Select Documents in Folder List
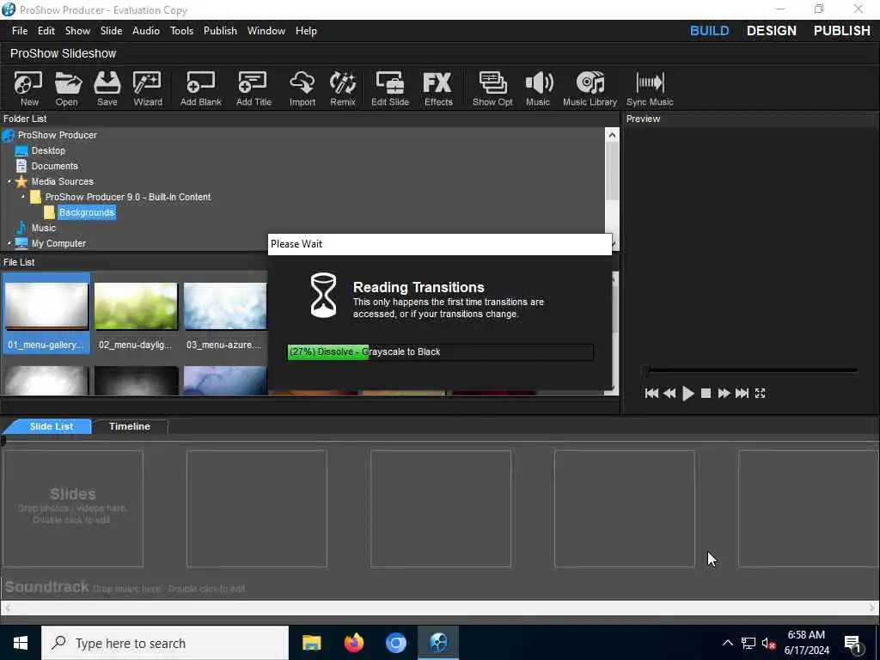880x660 pixels. (x=54, y=166)
